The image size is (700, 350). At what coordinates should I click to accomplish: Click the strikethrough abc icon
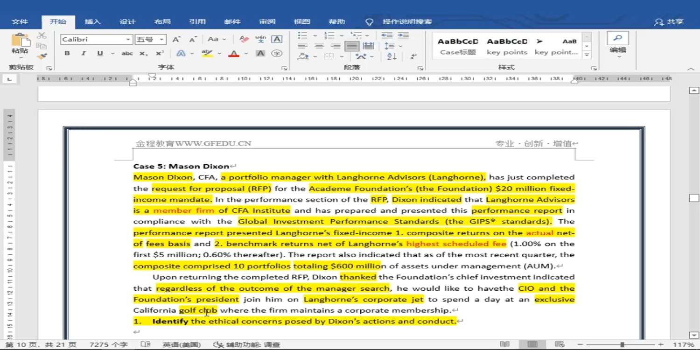(127, 54)
